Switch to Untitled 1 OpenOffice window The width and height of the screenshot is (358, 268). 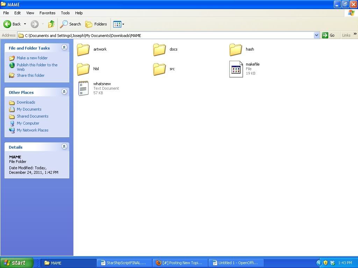point(236,263)
